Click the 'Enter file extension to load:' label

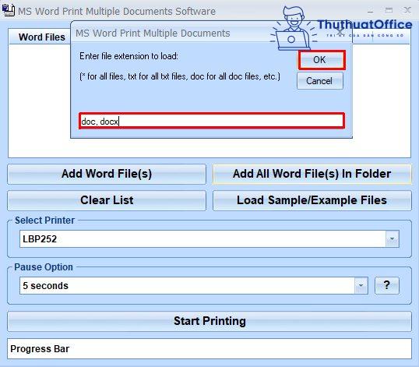click(x=129, y=56)
